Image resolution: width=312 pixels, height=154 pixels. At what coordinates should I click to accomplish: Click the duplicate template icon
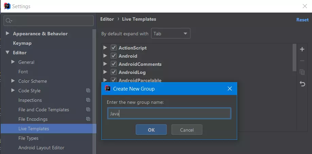coord(302,72)
